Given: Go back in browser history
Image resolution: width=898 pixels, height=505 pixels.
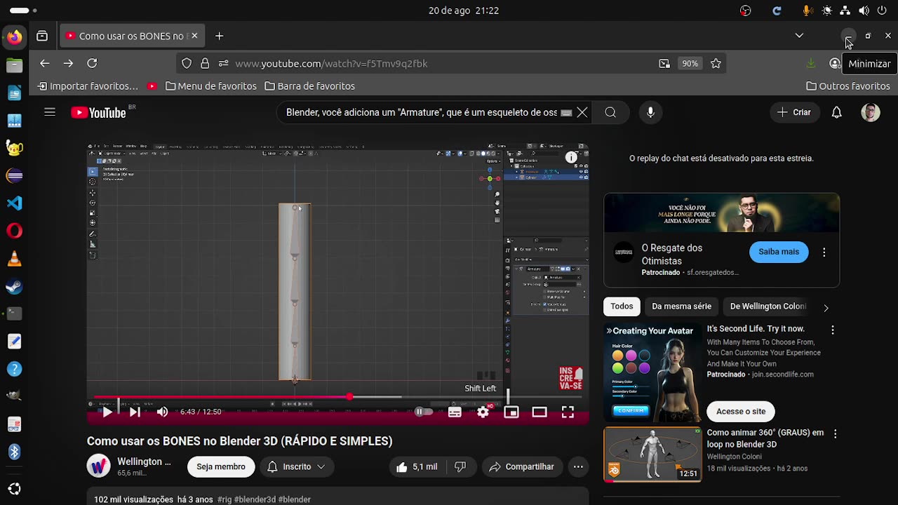Looking at the screenshot, I should point(45,63).
